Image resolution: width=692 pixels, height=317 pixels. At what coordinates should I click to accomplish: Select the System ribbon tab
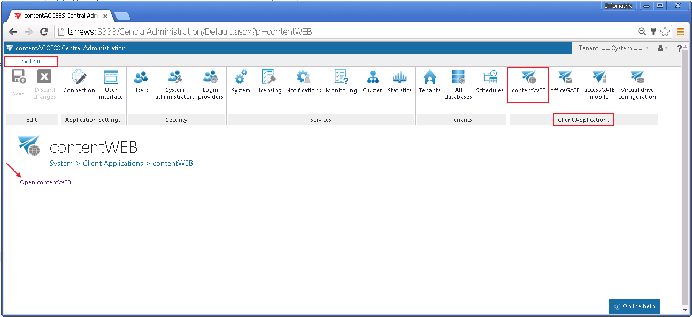point(30,61)
